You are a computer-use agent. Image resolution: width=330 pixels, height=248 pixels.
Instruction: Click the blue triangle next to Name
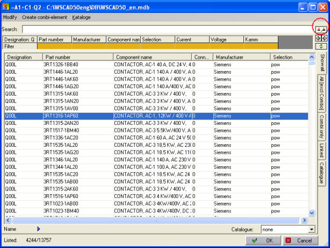tap(39, 229)
